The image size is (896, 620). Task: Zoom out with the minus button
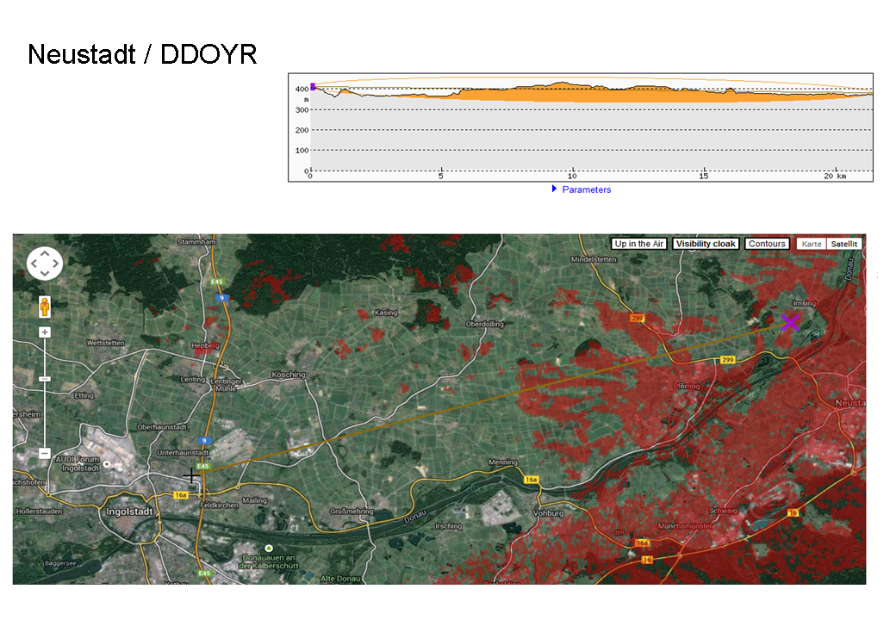tap(45, 453)
